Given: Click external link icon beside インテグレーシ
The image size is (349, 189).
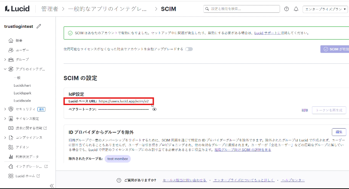Looking at the screenshot, I should (46, 167).
